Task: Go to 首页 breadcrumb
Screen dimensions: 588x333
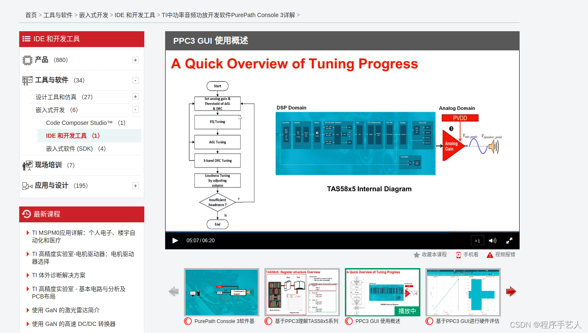Action: (x=31, y=15)
